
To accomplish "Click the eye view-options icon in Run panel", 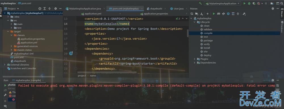I will pos(5,106).
